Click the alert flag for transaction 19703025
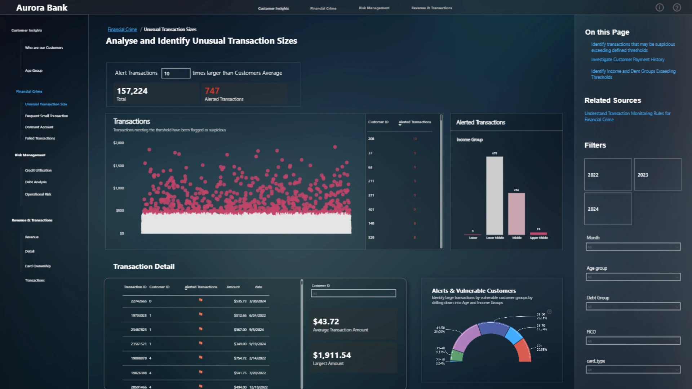 point(201,314)
